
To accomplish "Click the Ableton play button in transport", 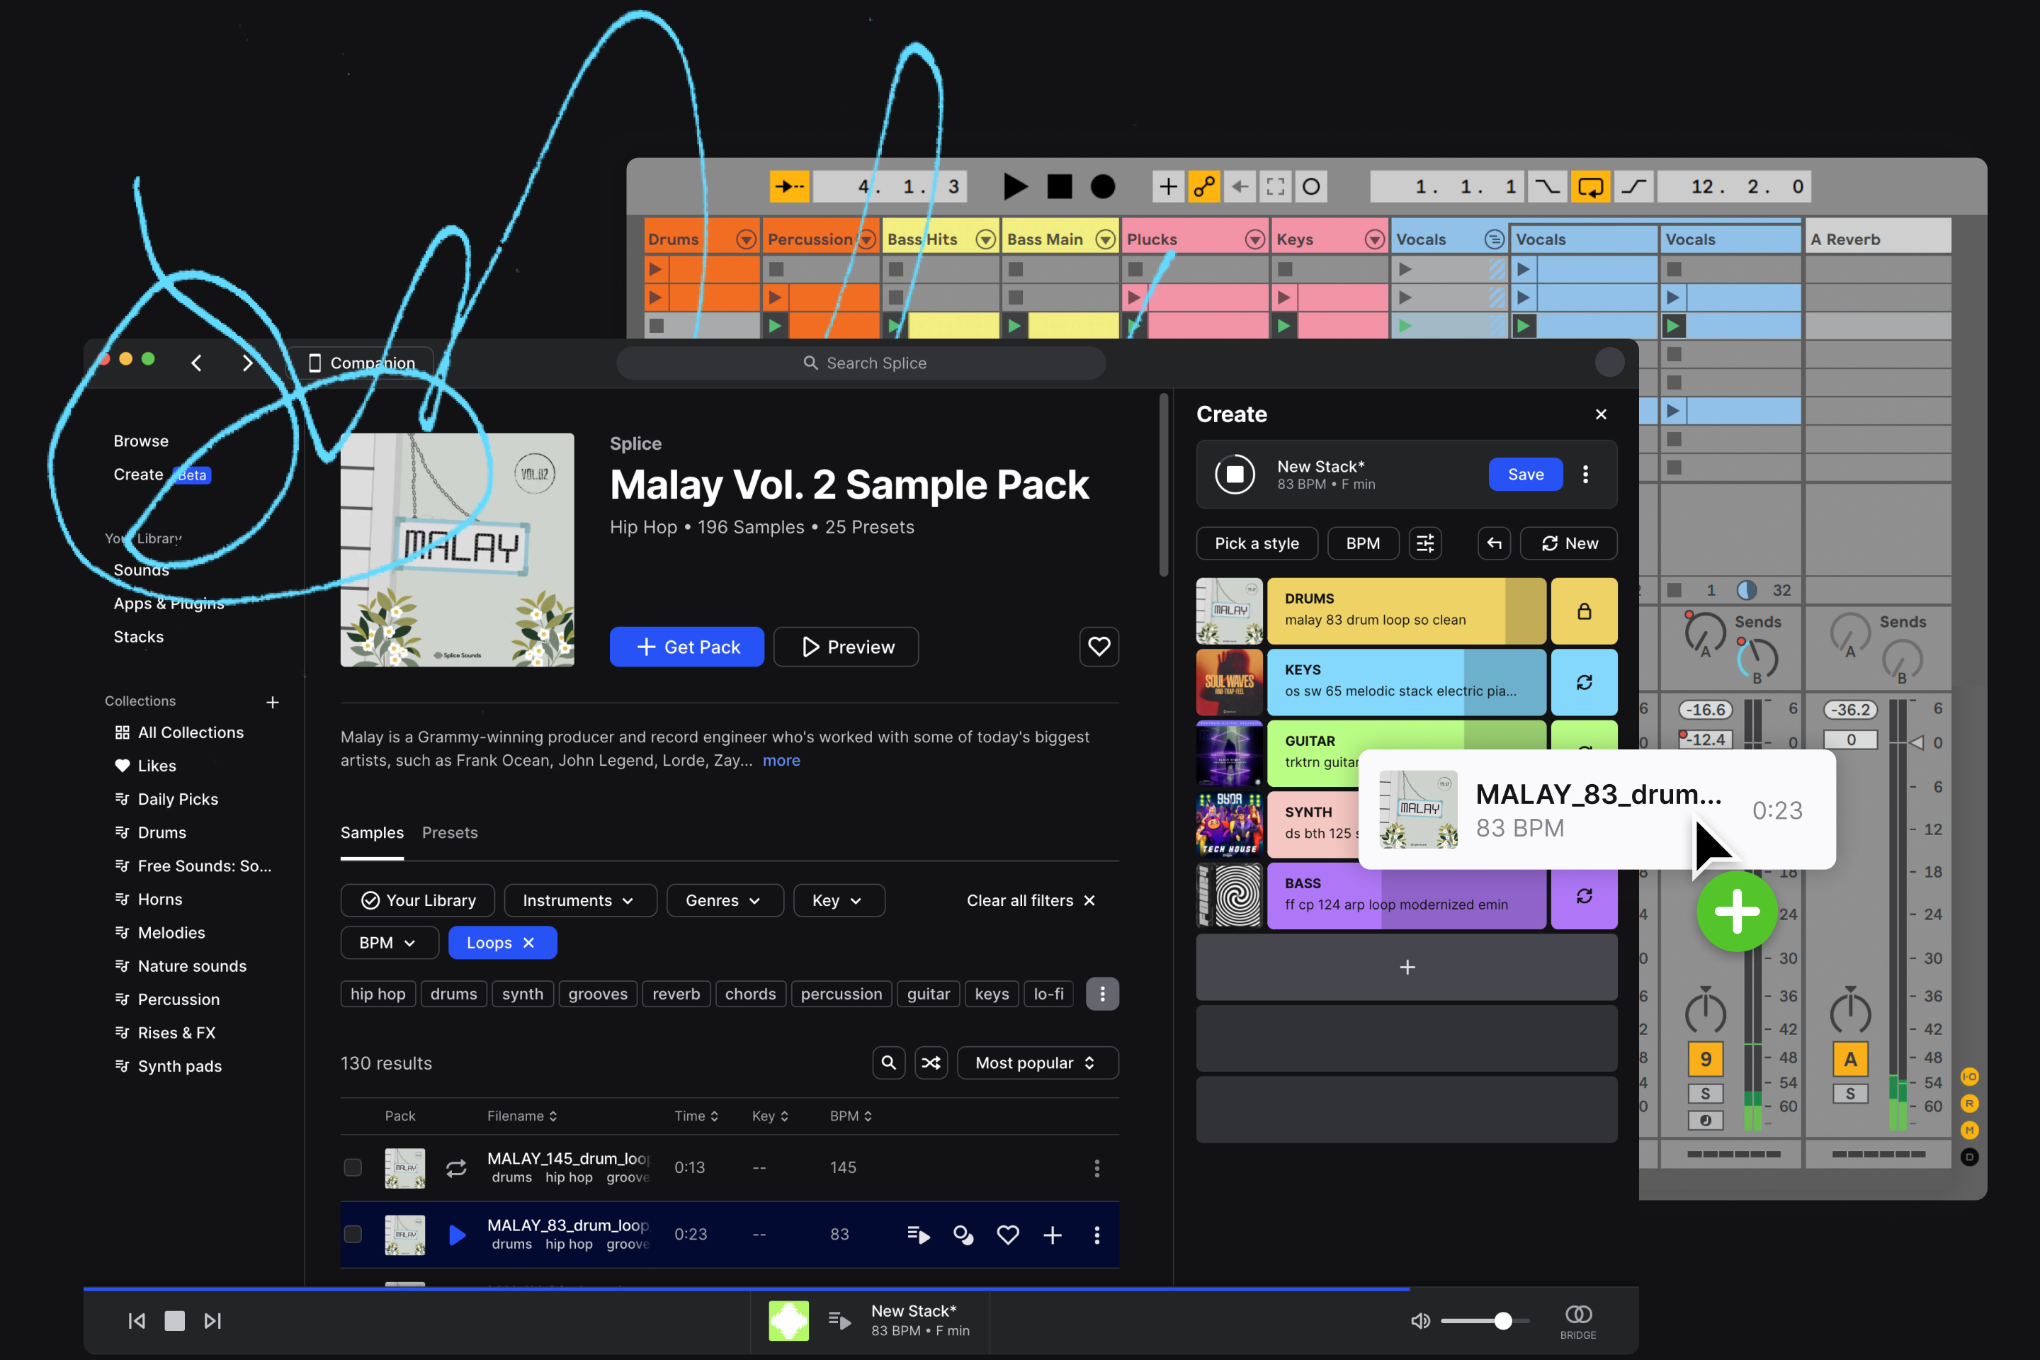I will 1015,186.
